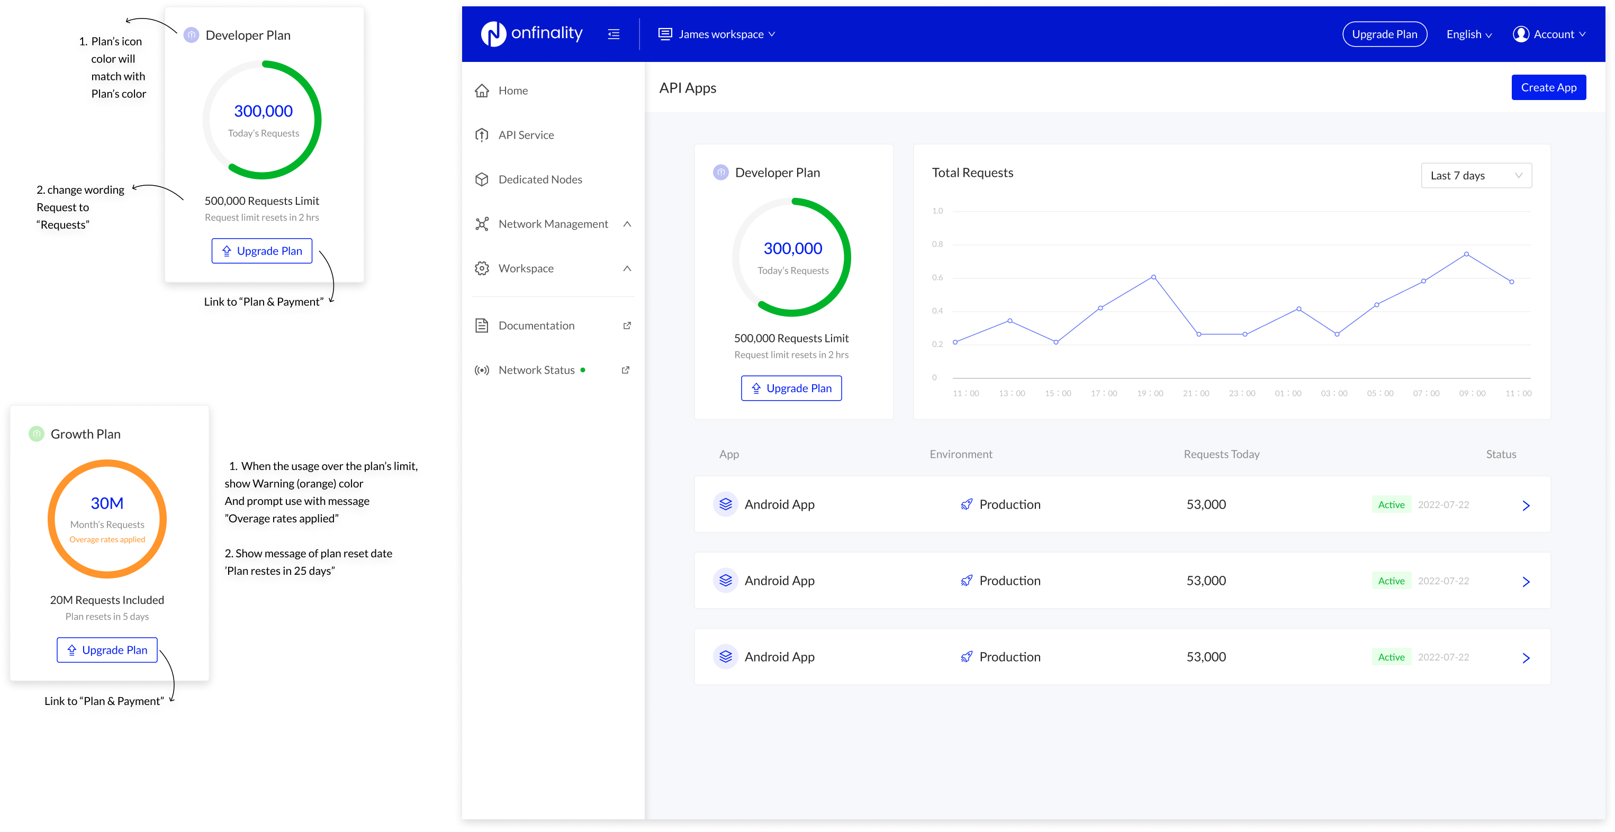Click the Create App button

(1548, 87)
